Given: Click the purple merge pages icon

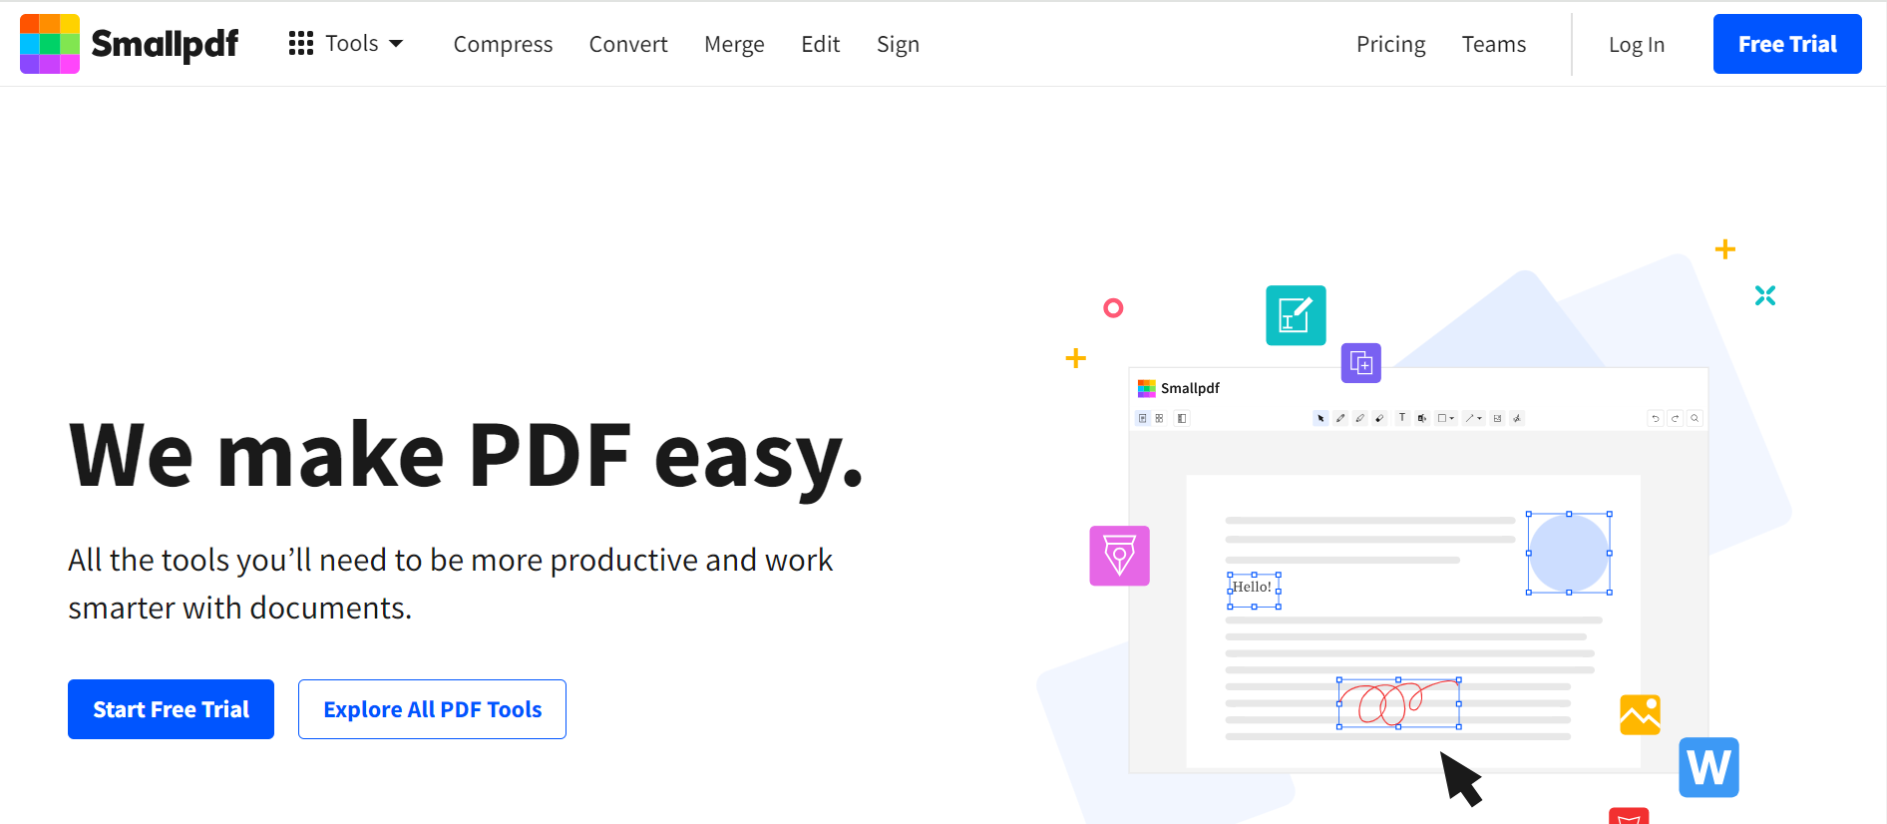Looking at the screenshot, I should pyautogui.click(x=1360, y=363).
